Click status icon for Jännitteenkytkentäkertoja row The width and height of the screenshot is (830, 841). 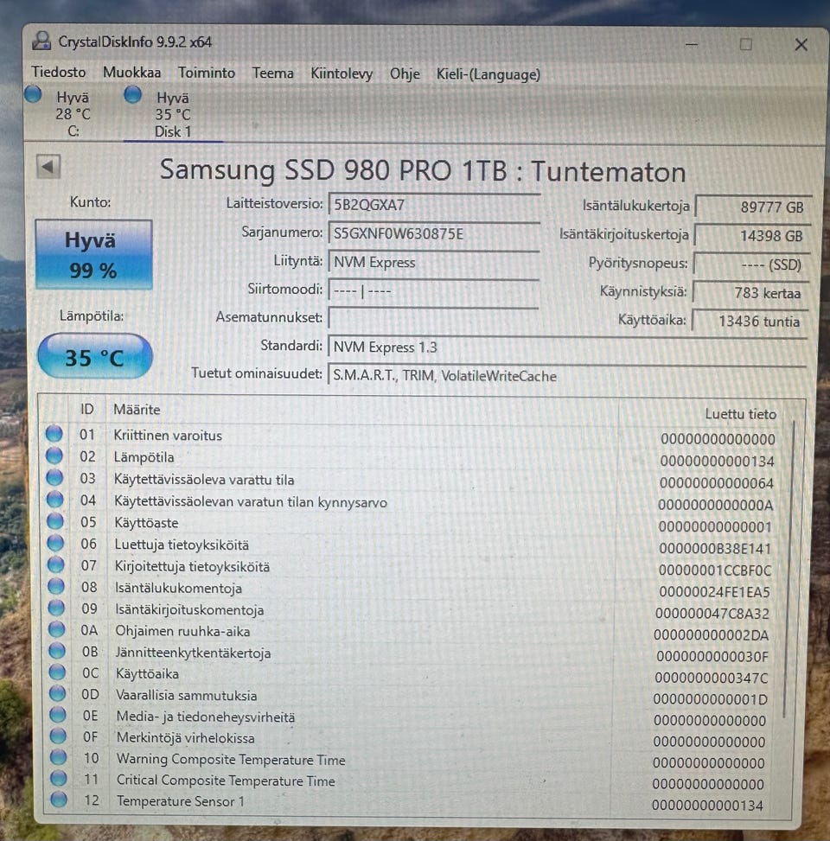point(57,651)
